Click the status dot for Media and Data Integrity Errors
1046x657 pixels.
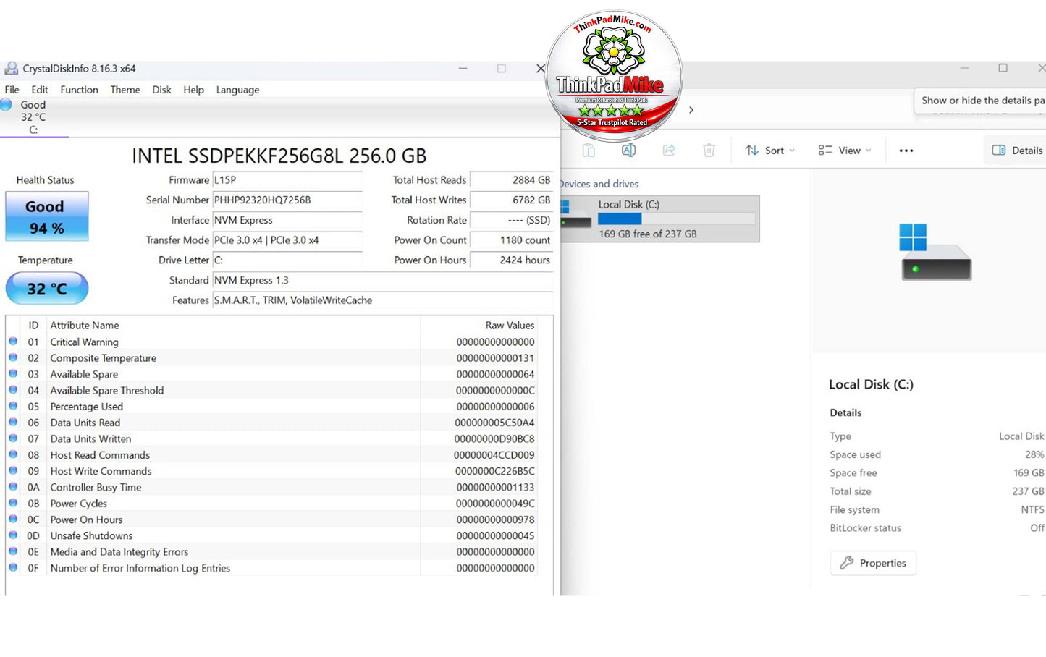tap(13, 551)
